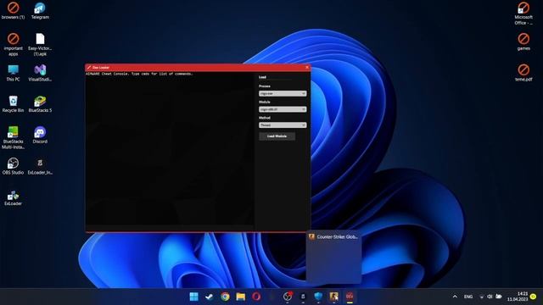Select the Microsoft Office desktop item
This screenshot has width=543, height=305.
523,14
